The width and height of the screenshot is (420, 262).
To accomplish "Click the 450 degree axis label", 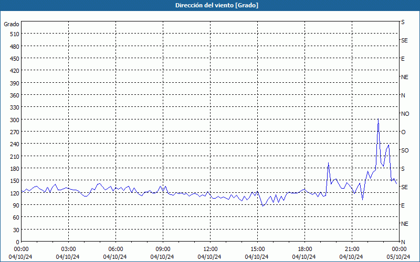I will click(x=15, y=59).
